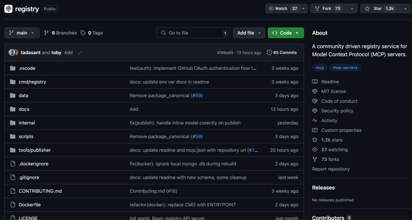Click the folder icon for docs
412x220 pixels.
tap(13, 109)
